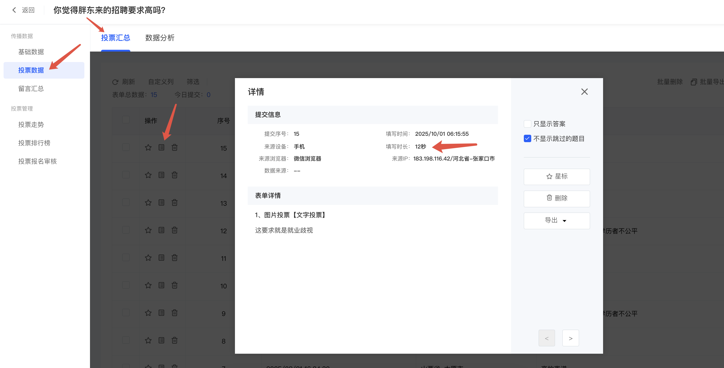Click the 星标 button in dialog
This screenshot has width=724, height=368.
click(x=557, y=176)
